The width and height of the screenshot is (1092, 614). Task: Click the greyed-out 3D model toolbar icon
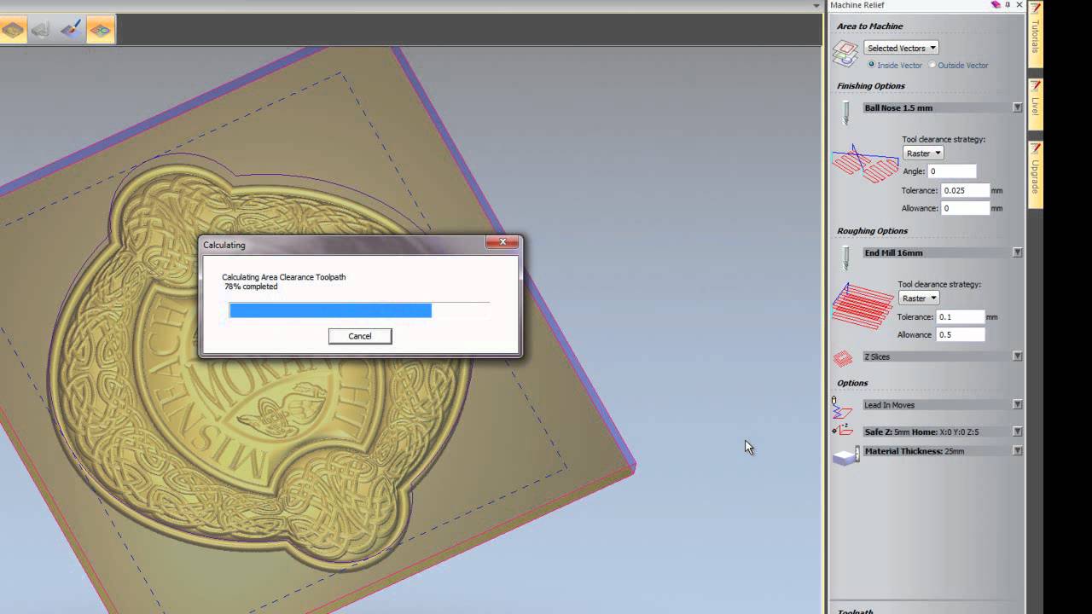point(41,31)
